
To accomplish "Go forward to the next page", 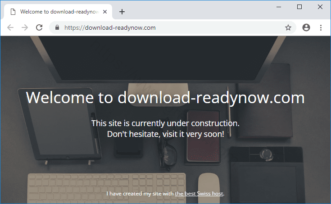I will [x=25, y=27].
